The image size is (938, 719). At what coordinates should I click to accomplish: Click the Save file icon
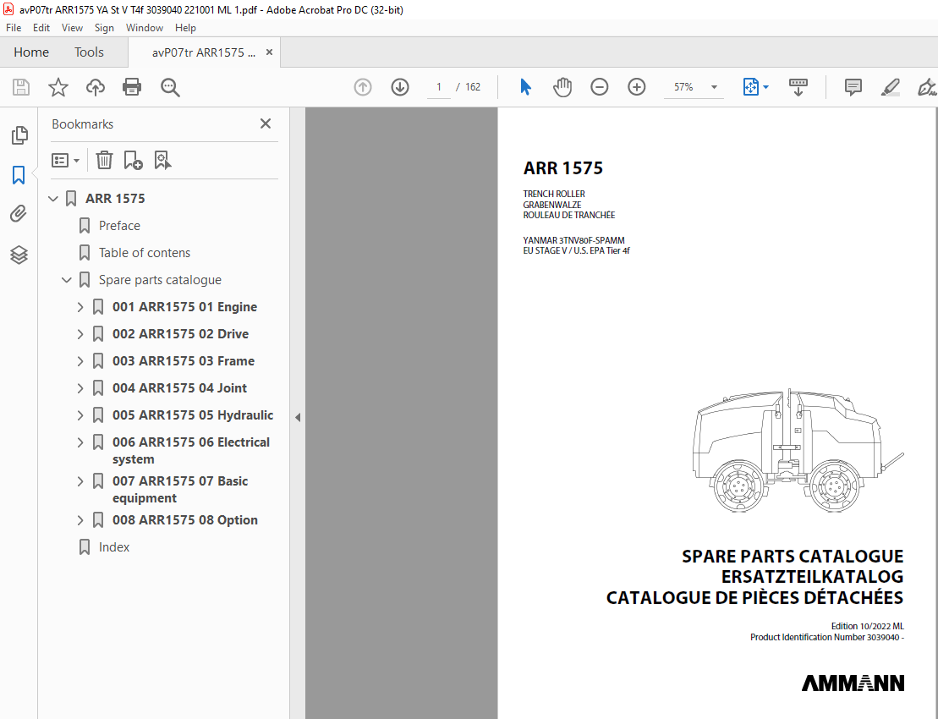pos(21,87)
